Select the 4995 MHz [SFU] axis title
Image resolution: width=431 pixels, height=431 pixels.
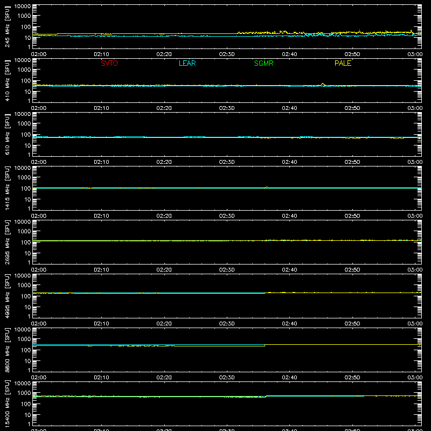7,296
